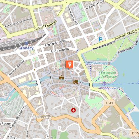
Task: Select the Les Jardins de l'Europe label
Action: click(x=109, y=74)
